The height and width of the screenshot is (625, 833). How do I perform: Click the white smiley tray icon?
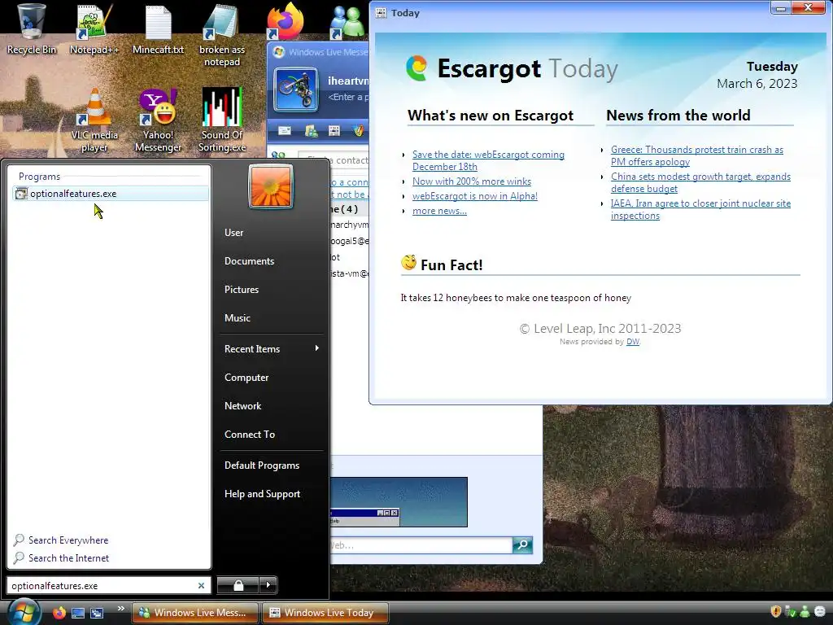tap(820, 612)
